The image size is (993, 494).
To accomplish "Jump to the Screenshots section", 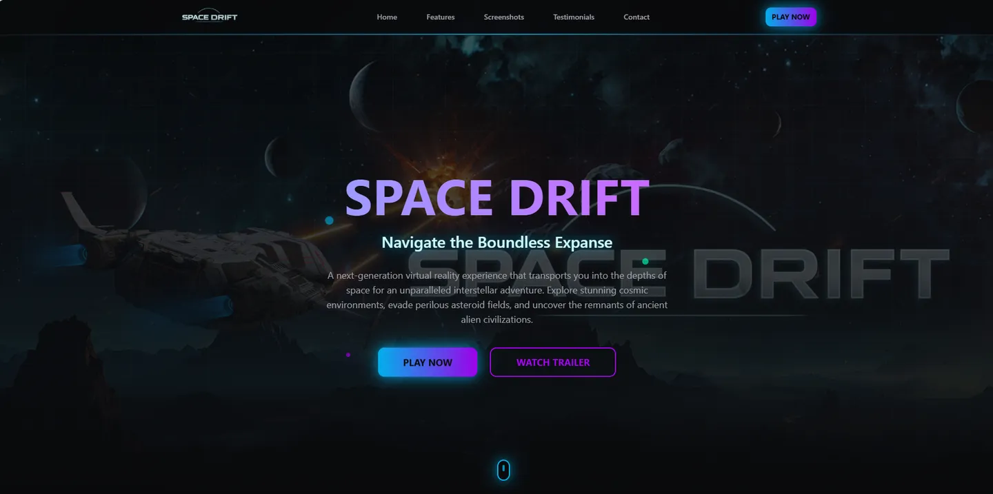I will (504, 17).
